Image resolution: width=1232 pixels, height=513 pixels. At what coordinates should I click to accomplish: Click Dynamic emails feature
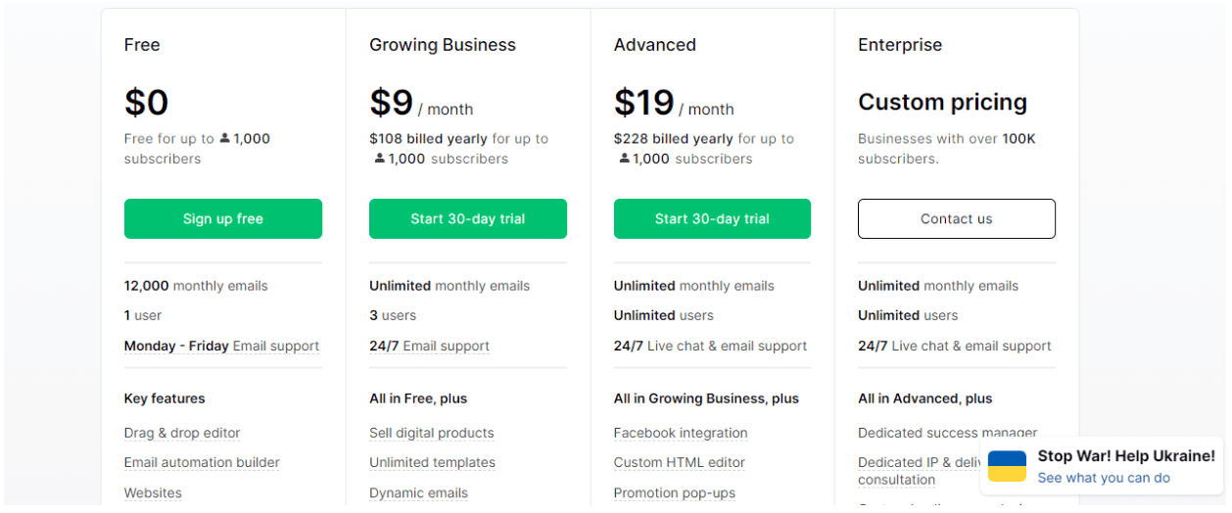click(418, 493)
